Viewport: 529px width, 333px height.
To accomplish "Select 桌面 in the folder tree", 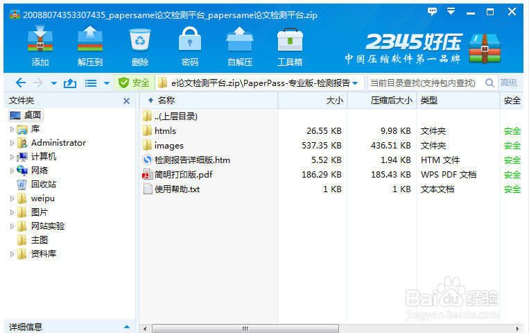I will 26,115.
